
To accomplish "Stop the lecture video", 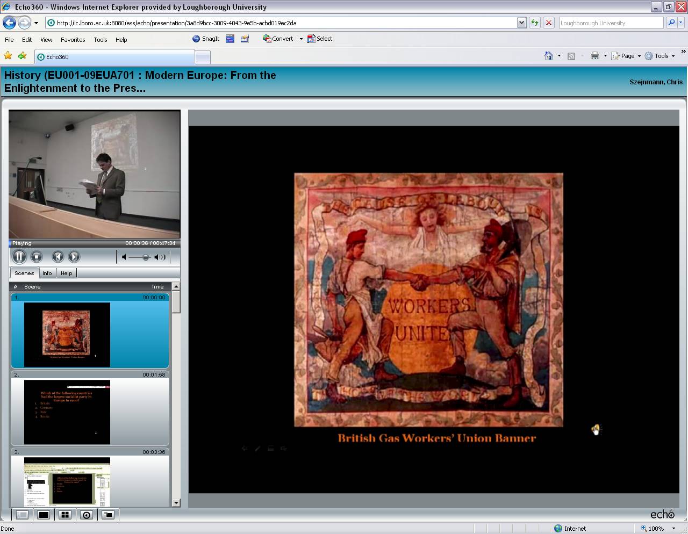I will pos(36,257).
